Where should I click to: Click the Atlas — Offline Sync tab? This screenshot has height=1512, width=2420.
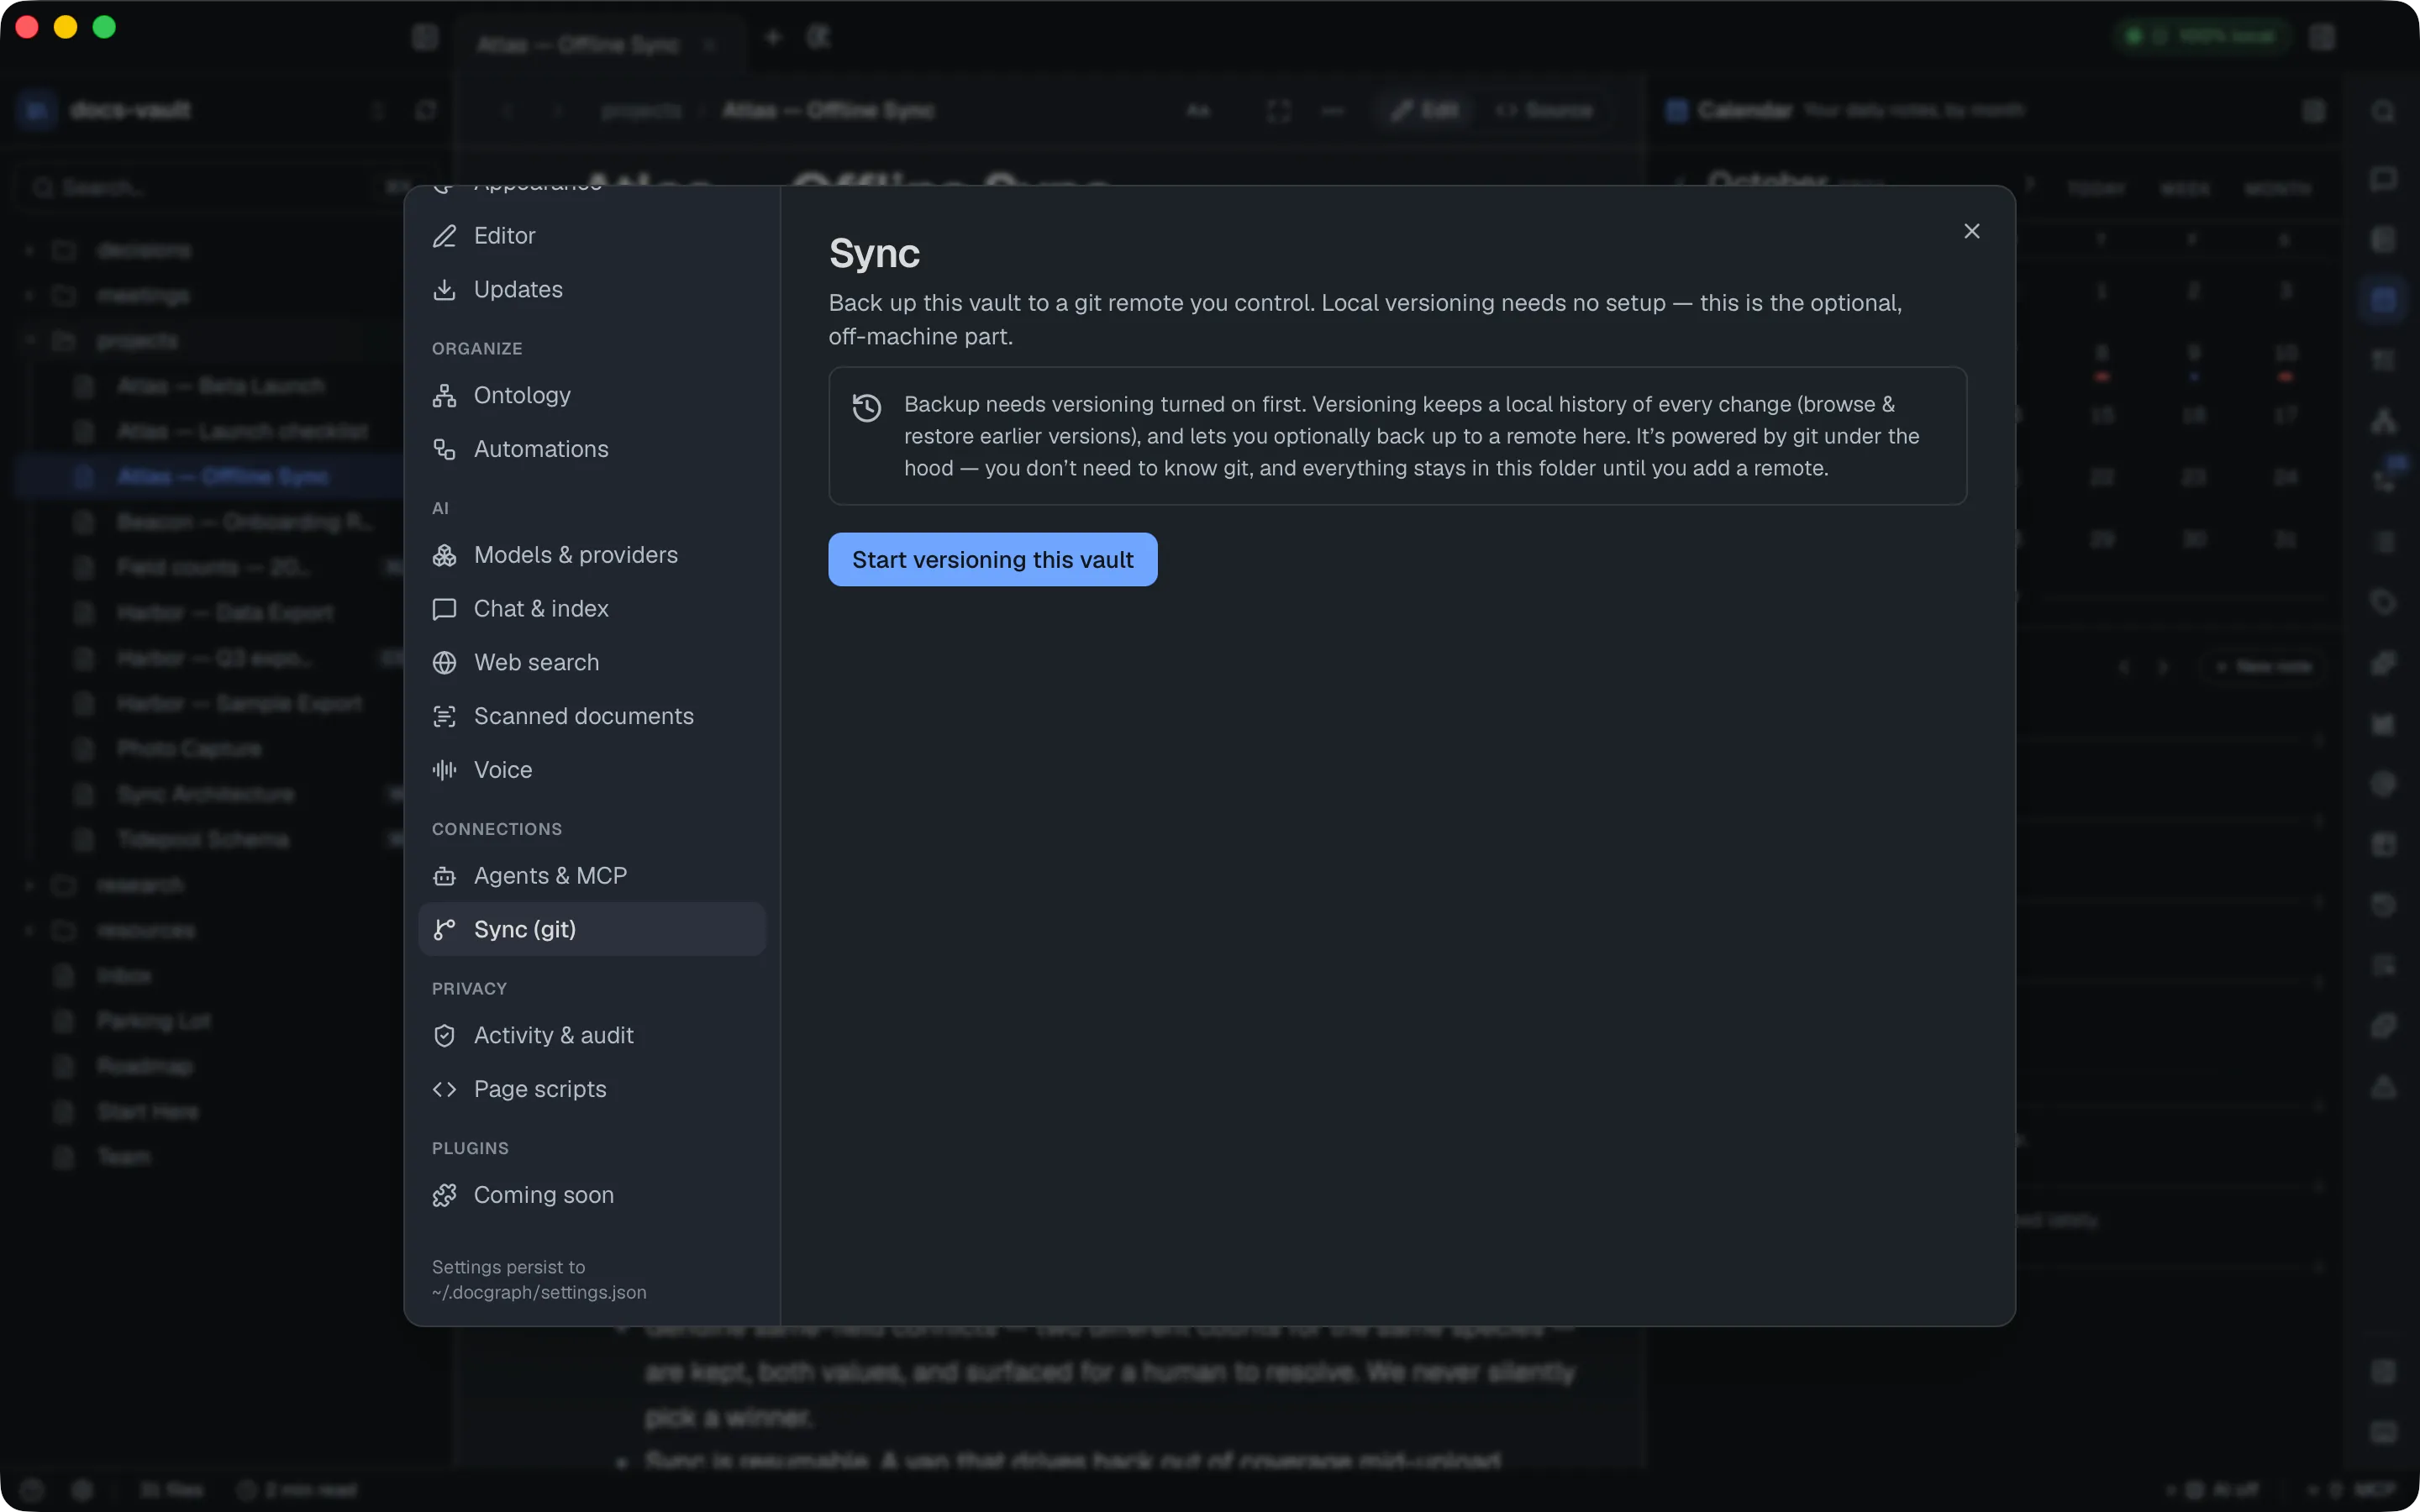pyautogui.click(x=598, y=44)
